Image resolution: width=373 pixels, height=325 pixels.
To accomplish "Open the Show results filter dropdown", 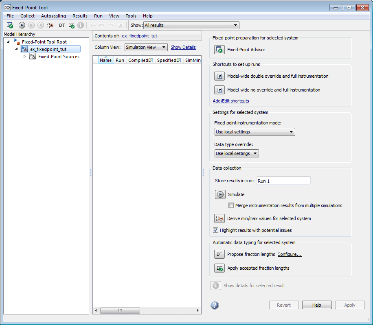I will pyautogui.click(x=191, y=25).
